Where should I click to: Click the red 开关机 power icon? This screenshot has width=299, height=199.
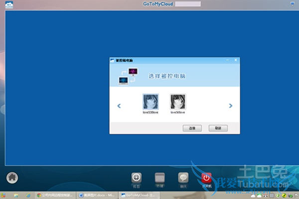click(x=206, y=178)
